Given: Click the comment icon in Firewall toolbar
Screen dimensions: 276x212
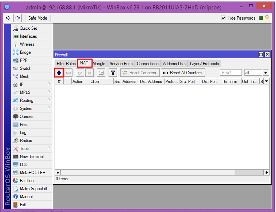Looking at the screenshot, I should point(101,73).
